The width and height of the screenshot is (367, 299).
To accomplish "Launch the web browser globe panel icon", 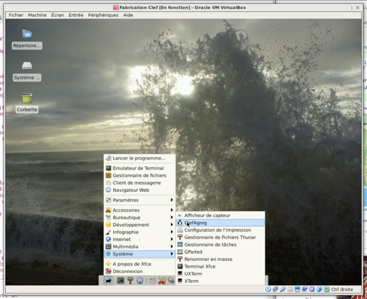I will coord(140,280).
